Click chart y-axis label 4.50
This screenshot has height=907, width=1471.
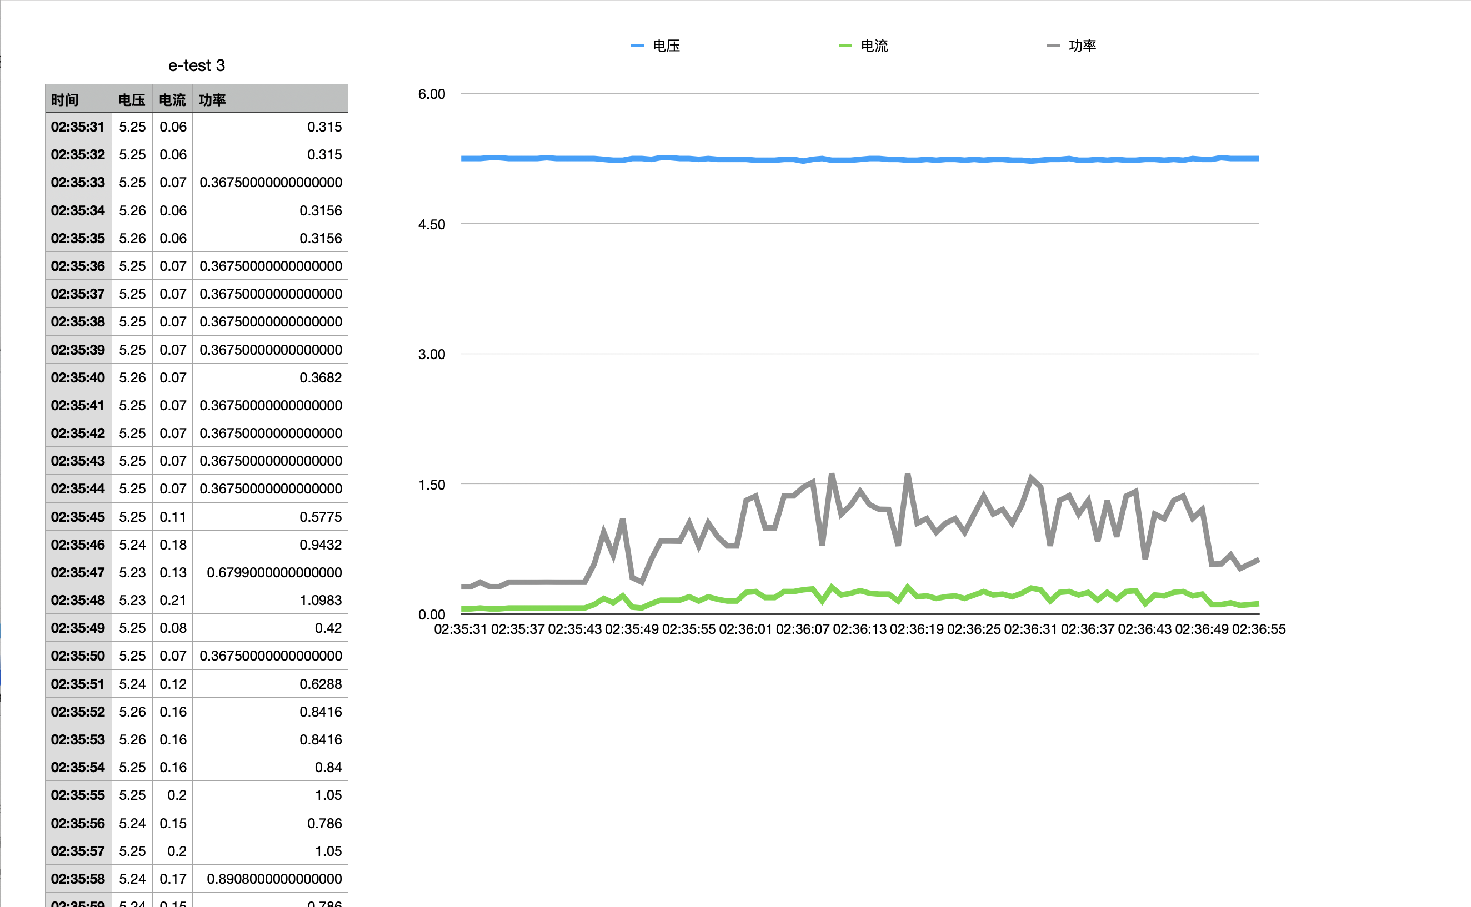(432, 224)
